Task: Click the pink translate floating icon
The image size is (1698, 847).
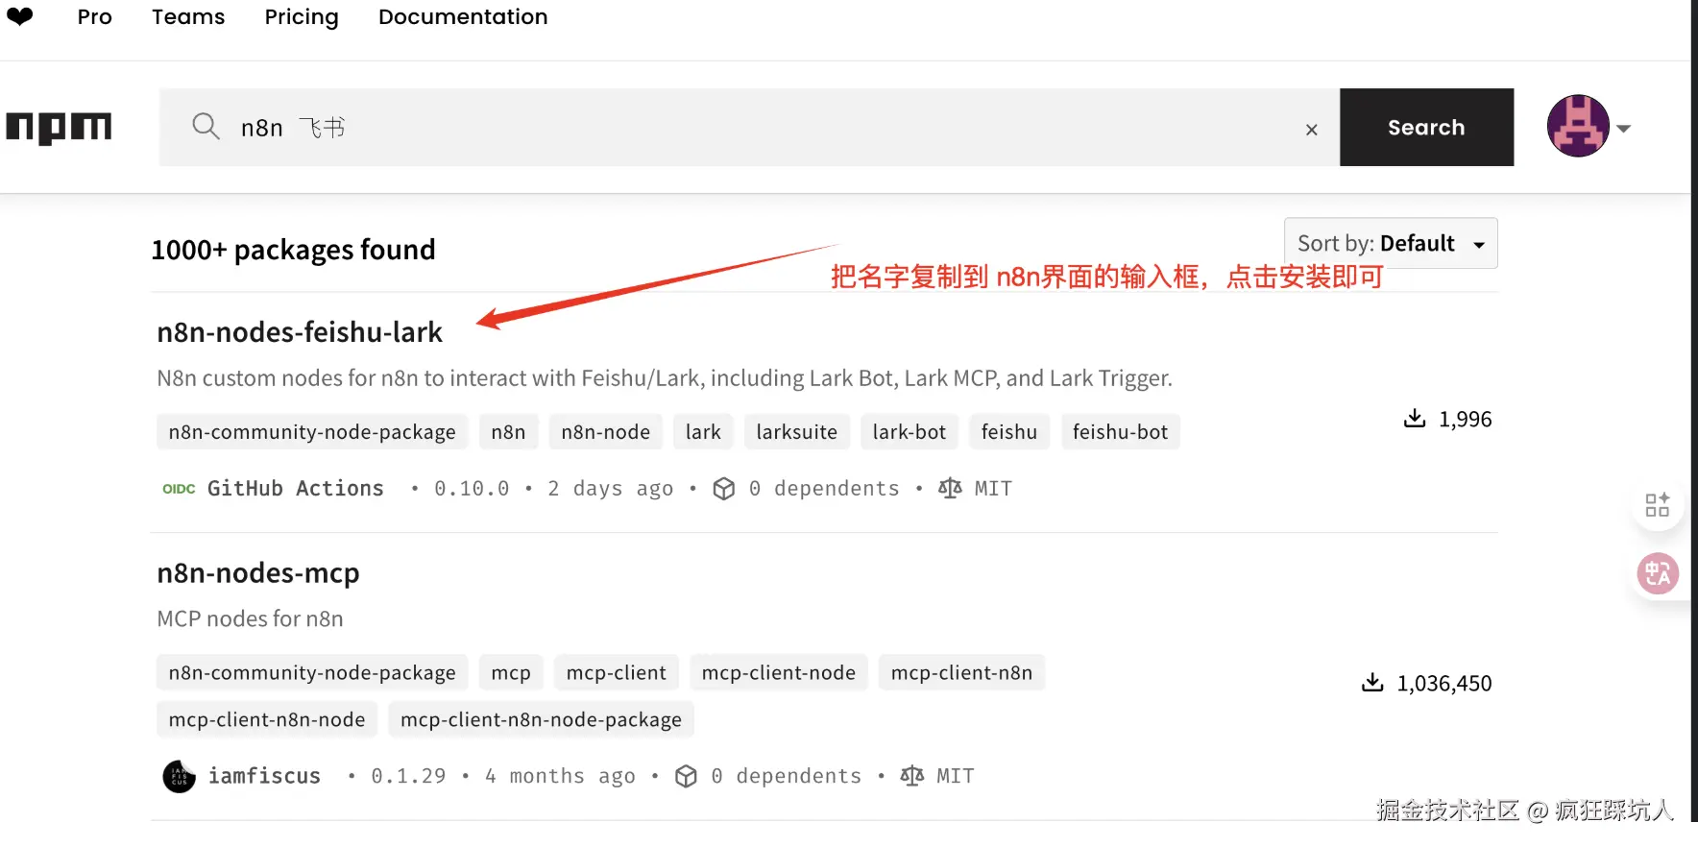Action: point(1658,574)
